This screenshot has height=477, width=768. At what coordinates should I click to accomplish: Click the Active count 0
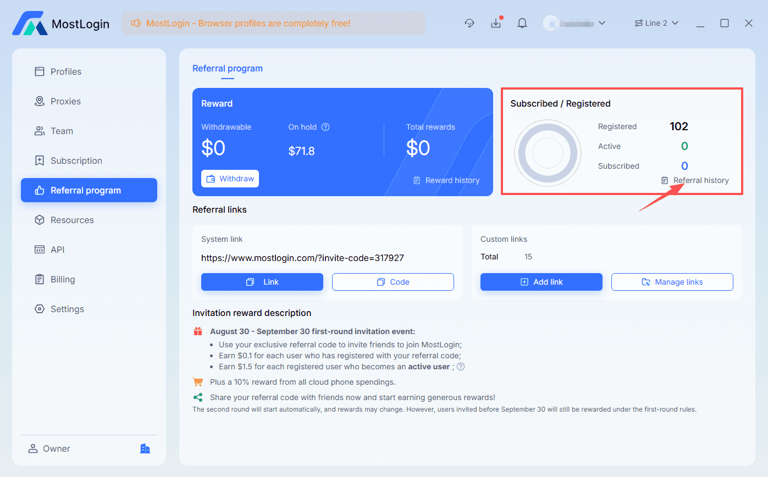coord(684,146)
